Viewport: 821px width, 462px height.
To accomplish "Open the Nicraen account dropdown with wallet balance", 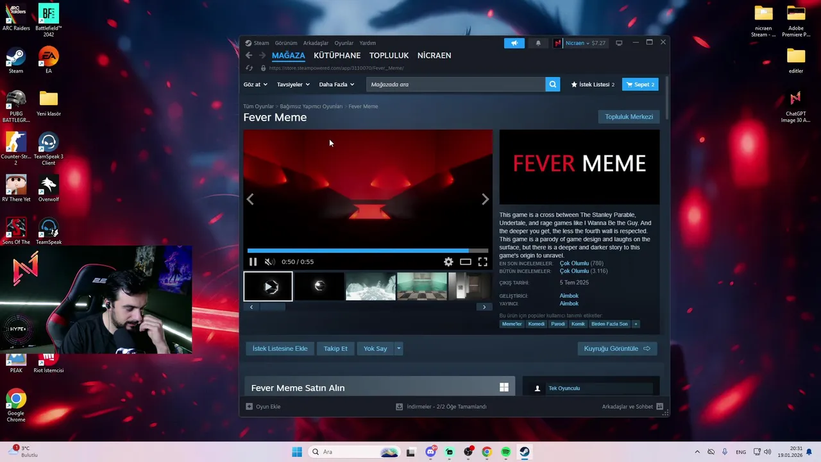I will click(x=580, y=43).
